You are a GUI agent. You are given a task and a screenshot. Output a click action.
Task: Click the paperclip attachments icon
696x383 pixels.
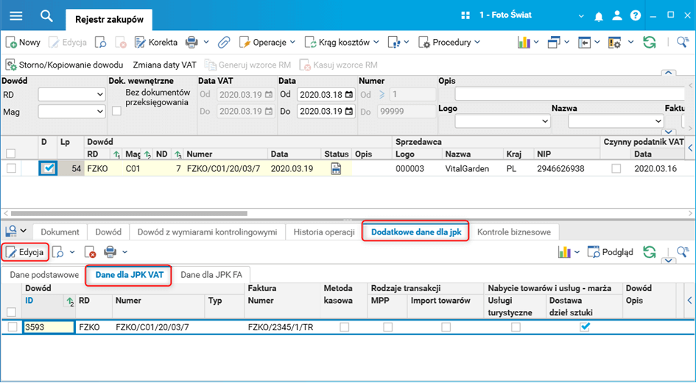(224, 43)
